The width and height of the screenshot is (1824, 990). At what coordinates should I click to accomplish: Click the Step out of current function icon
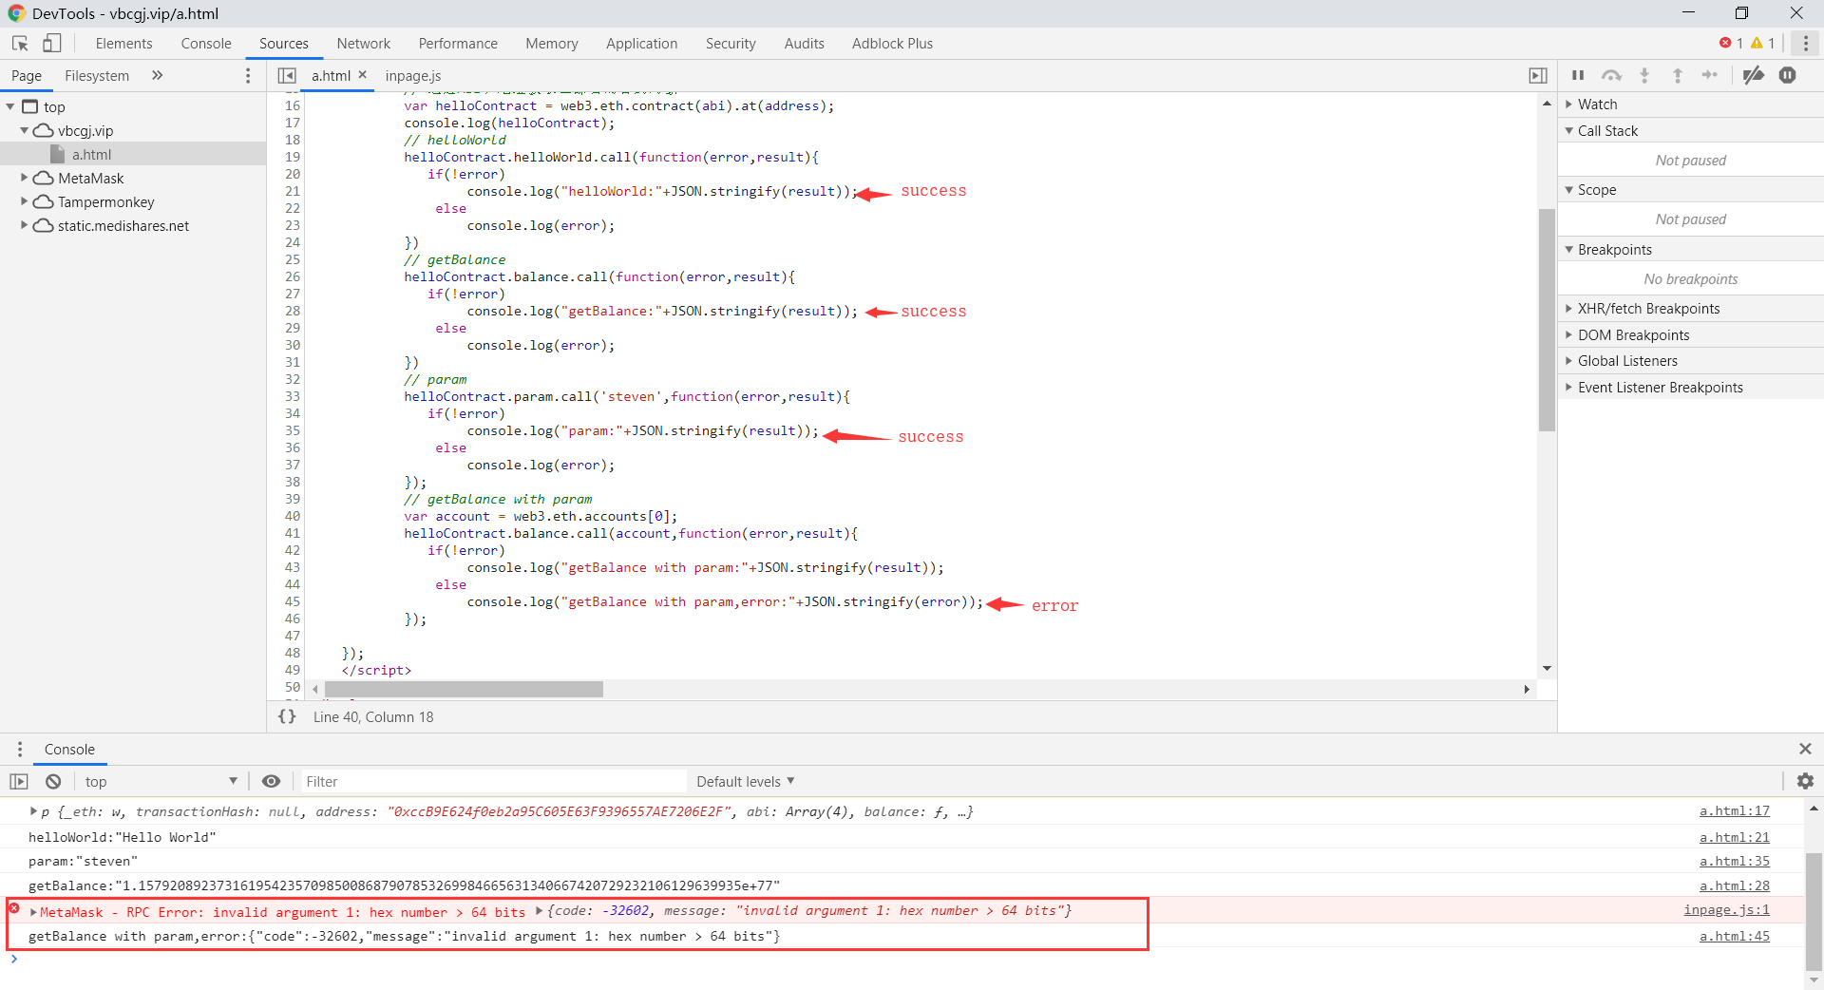point(1678,75)
